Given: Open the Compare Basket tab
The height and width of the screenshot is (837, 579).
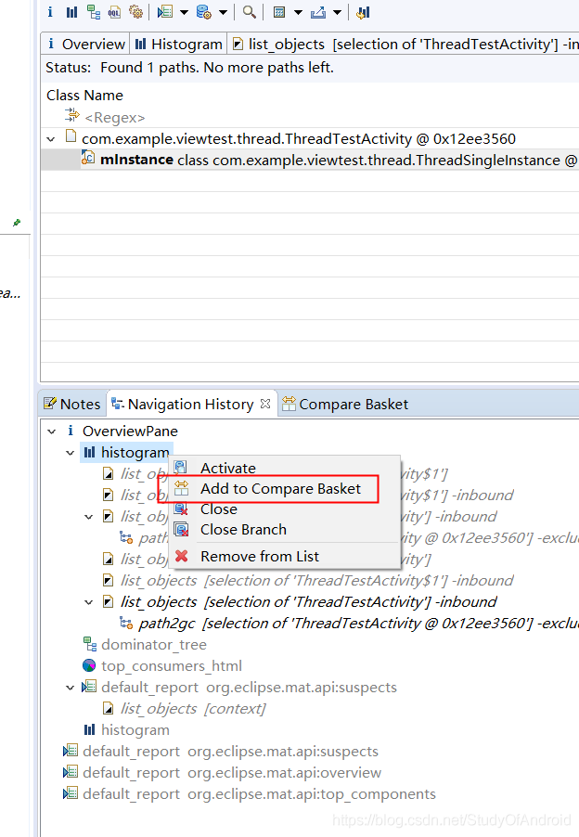Looking at the screenshot, I should (x=345, y=404).
